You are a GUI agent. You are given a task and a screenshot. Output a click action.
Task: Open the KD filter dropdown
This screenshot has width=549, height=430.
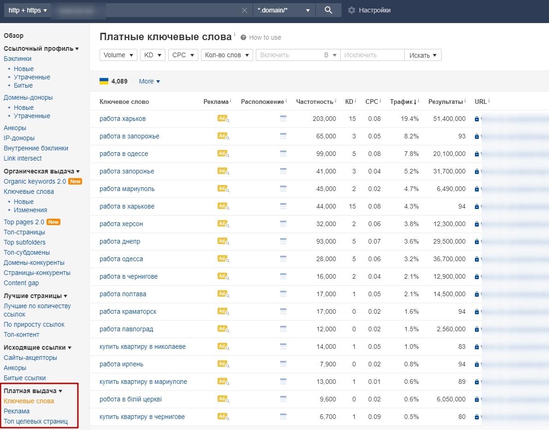pyautogui.click(x=153, y=54)
